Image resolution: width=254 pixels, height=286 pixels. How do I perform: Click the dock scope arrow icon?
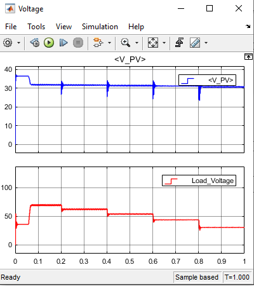coord(248,26)
